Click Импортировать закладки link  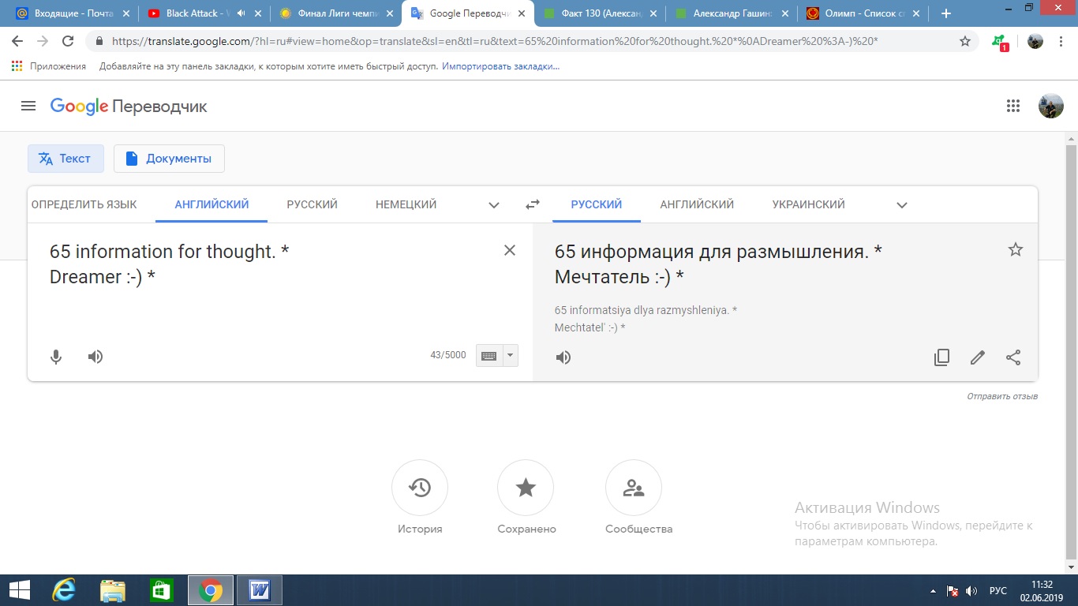(x=500, y=66)
